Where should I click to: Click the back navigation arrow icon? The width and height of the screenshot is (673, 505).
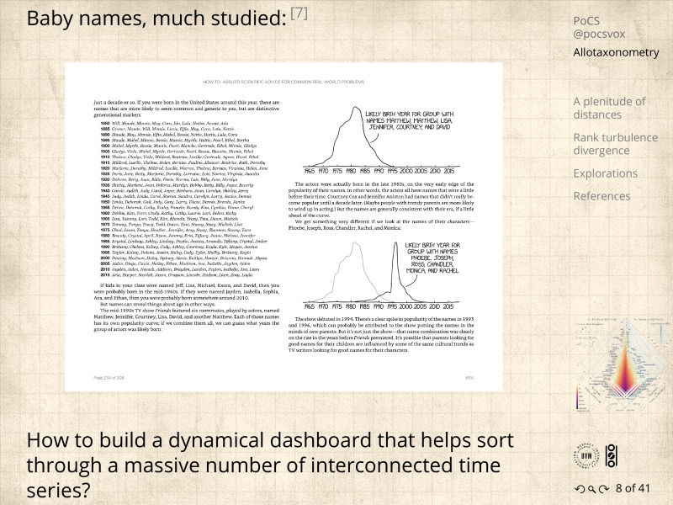[x=578, y=489]
